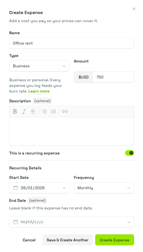Expand the Start Date picker chevron
This screenshot has width=143, height=252.
[x=64, y=188]
